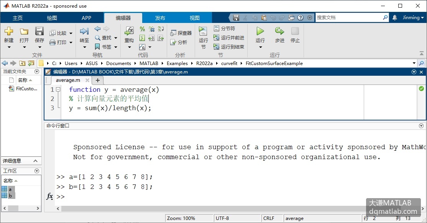Click the Go To (转至) icon
This screenshot has height=223, width=427.
pyautogui.click(x=84, y=31)
